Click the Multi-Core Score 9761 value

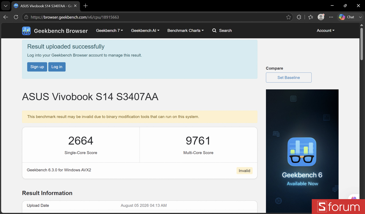coord(198,141)
